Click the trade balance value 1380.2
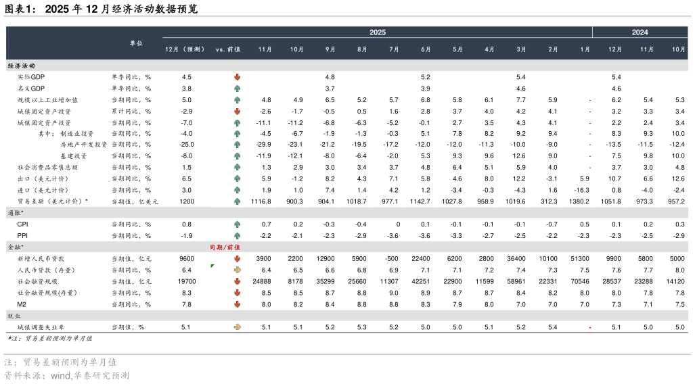This screenshot has width=695, height=384. click(x=579, y=201)
